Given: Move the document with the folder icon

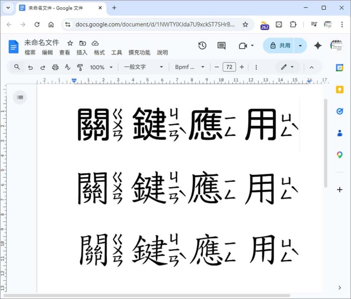Looking at the screenshot, I should click(x=82, y=43).
